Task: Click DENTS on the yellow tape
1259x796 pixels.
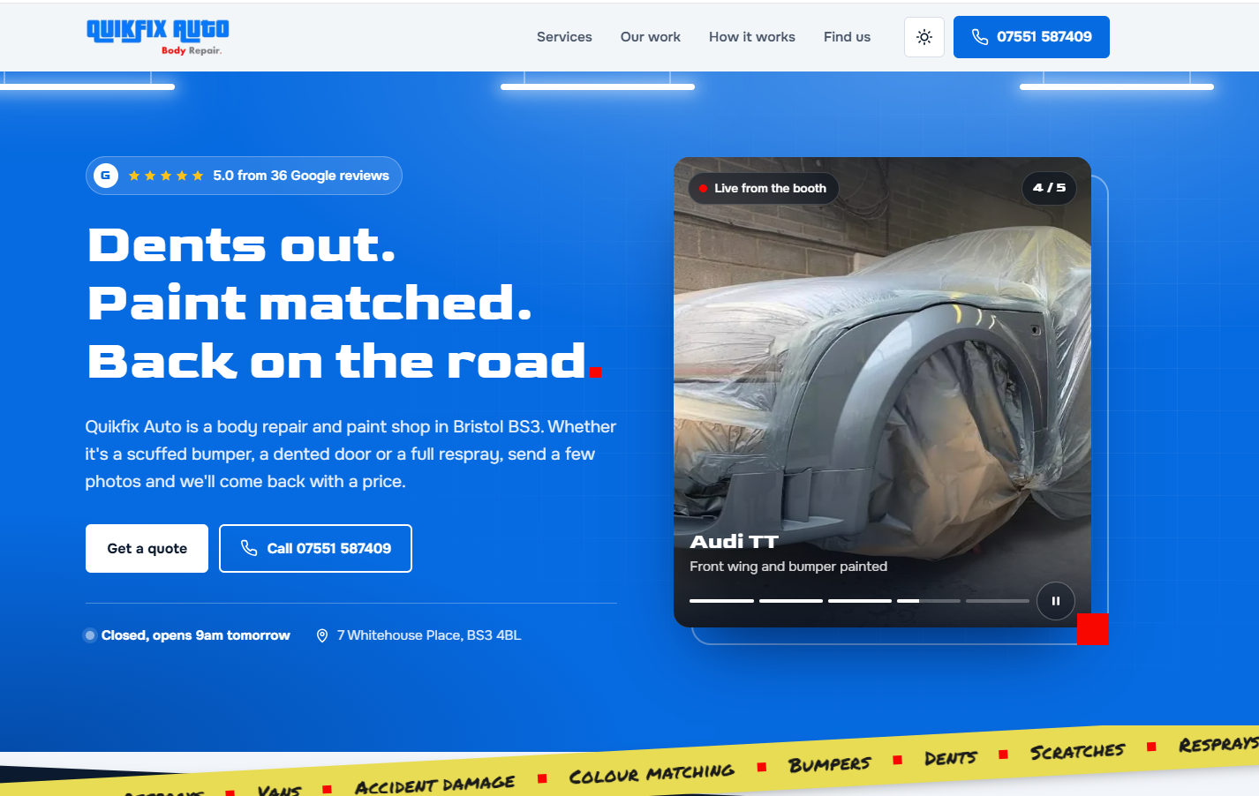Action: coord(951,758)
